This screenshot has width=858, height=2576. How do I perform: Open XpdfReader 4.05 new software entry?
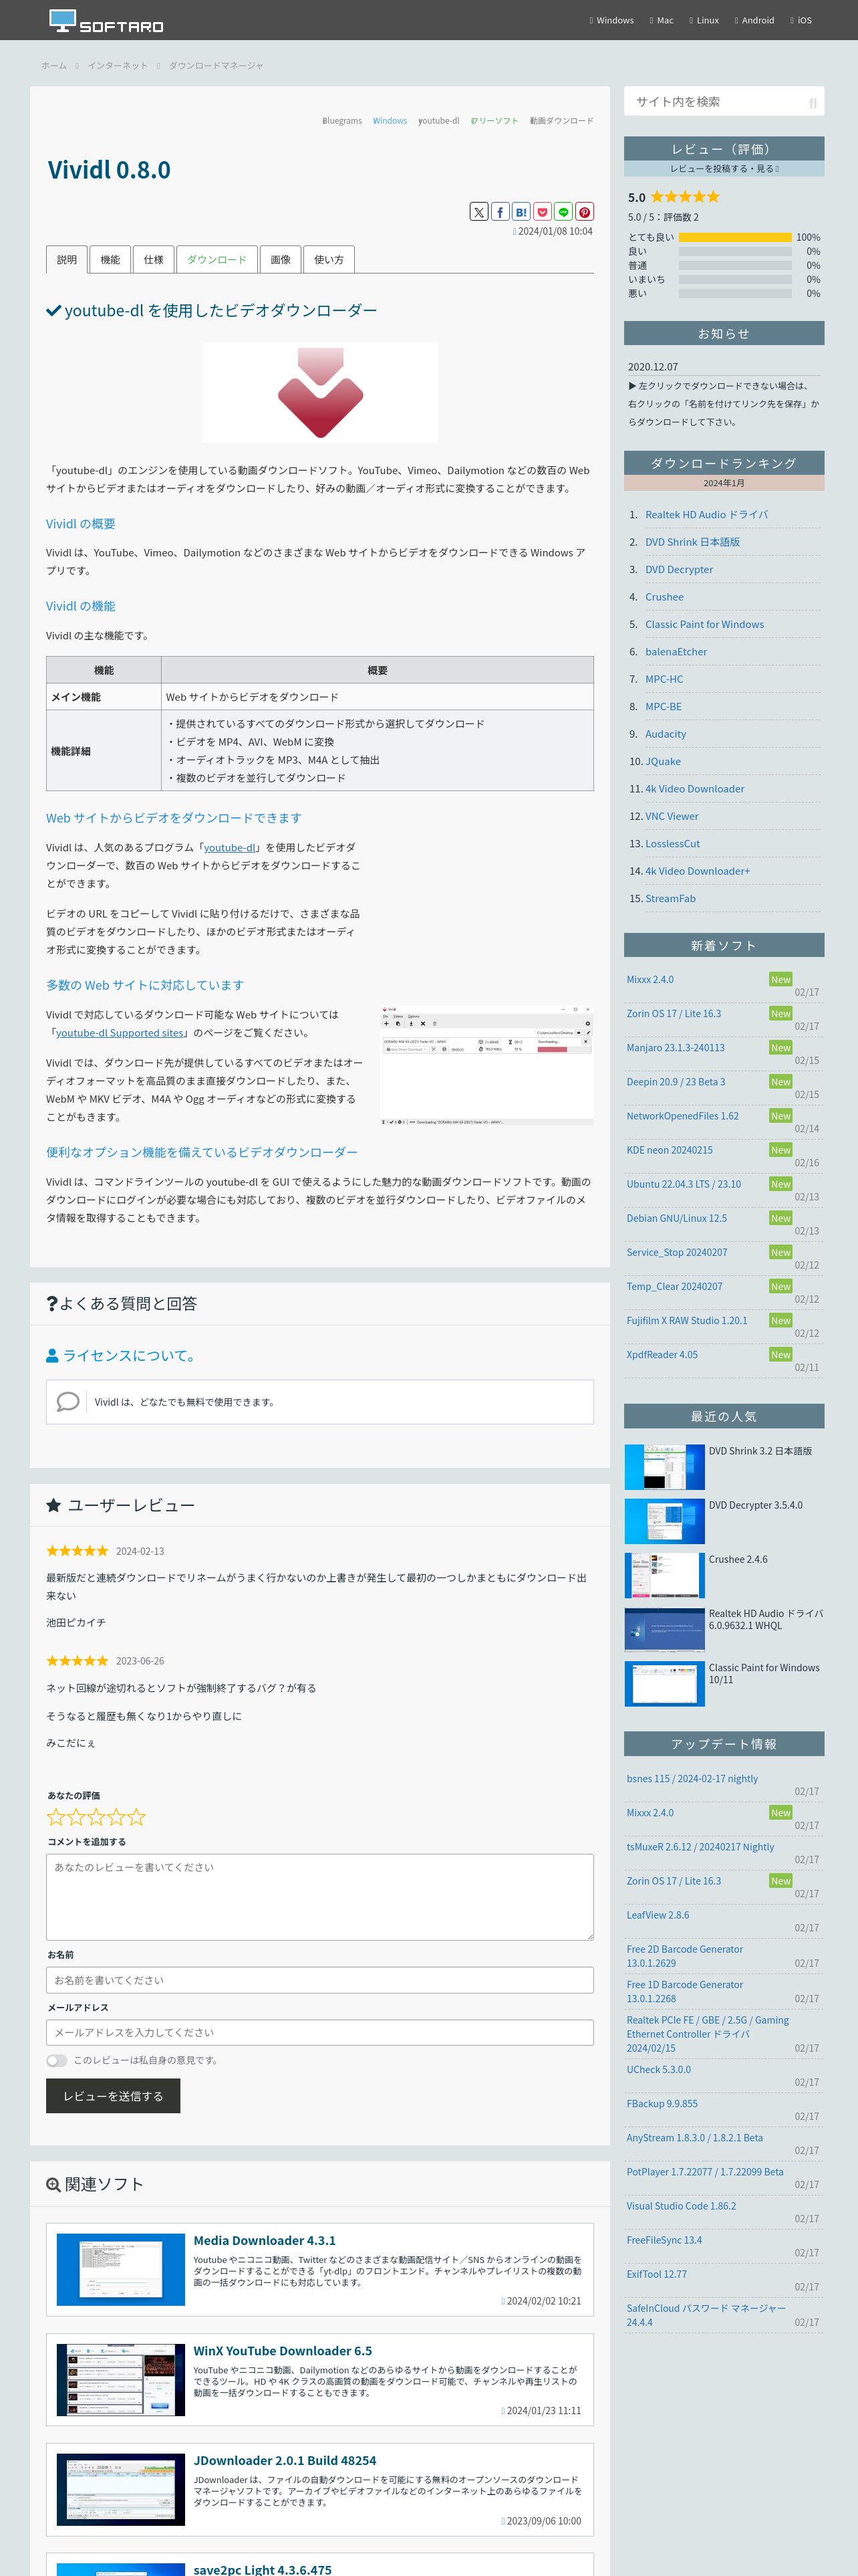pos(662,1355)
